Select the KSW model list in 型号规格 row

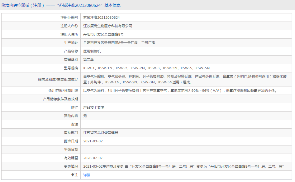point(146,68)
